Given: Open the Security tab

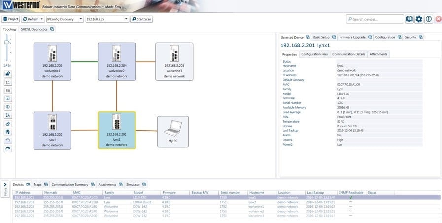Looking at the screenshot, I should click(410, 37).
